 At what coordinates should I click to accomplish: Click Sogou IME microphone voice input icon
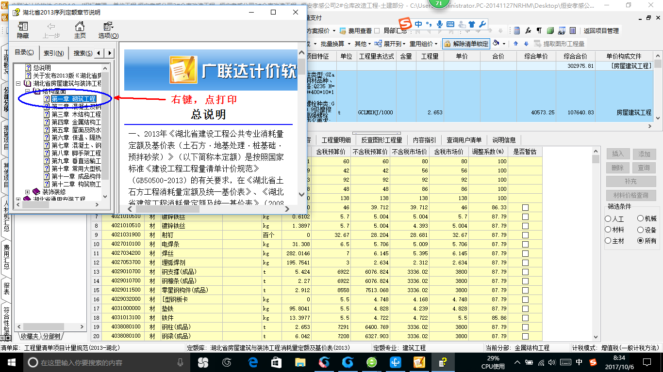440,24
